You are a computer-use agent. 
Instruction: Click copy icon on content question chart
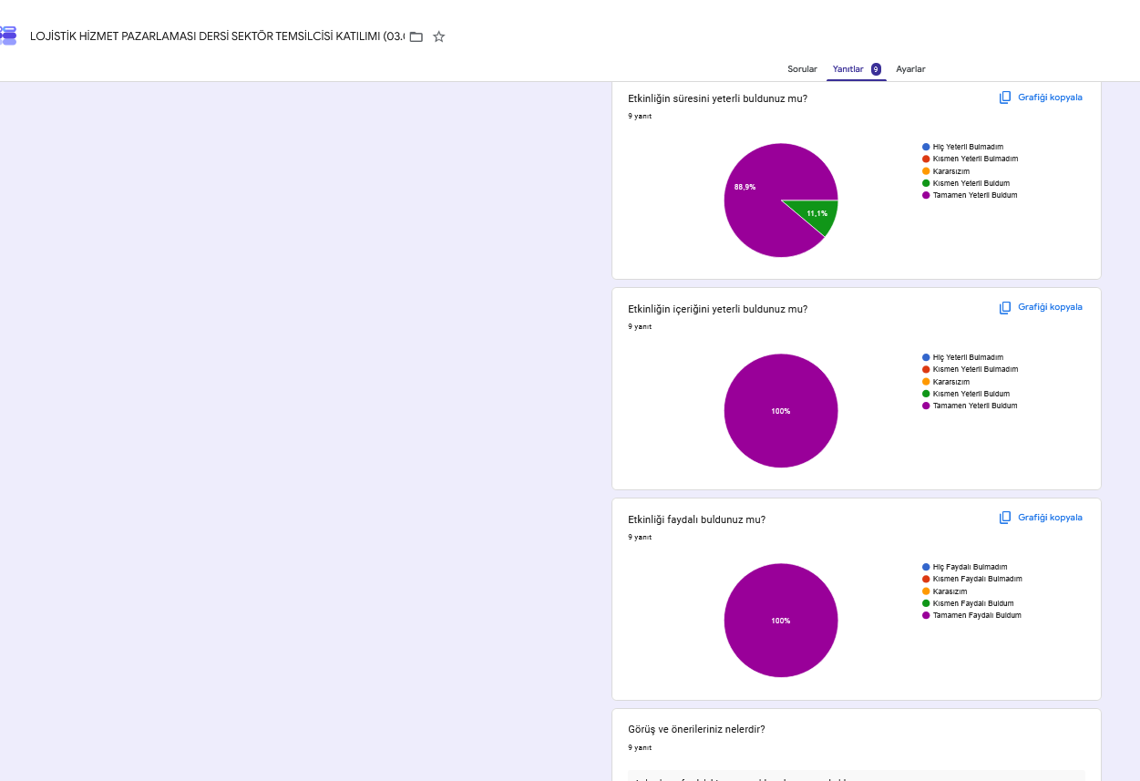click(1005, 308)
